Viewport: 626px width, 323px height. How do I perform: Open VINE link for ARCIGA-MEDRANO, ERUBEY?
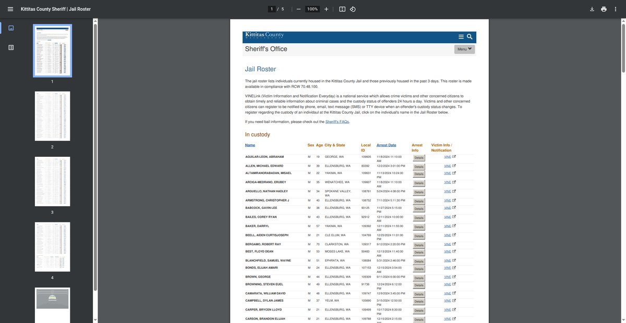pyautogui.click(x=447, y=182)
